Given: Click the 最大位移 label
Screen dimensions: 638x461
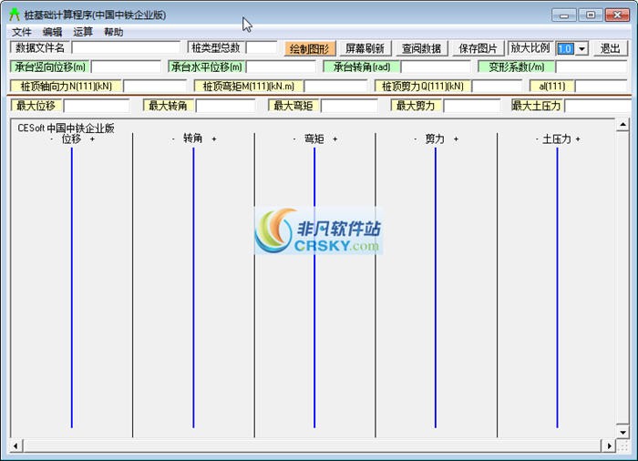Looking at the screenshot, I should 36,106.
